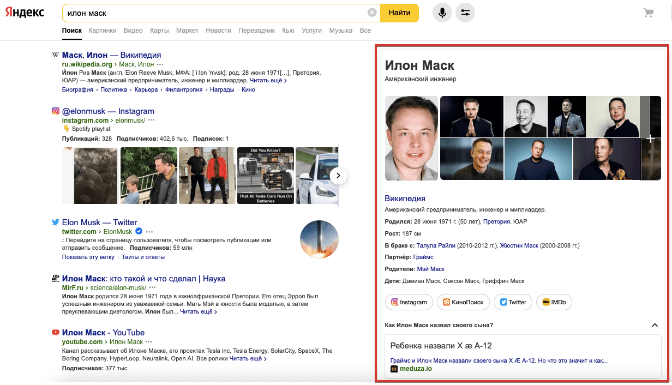Screen dimensions: 672x385
Task: Activate voice search microphone icon
Action: coord(442,13)
